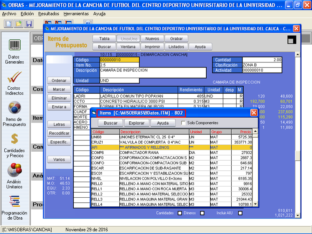
Task: Select LADRILLO COMUN TIPO POPAYAN row
Action: [158, 96]
